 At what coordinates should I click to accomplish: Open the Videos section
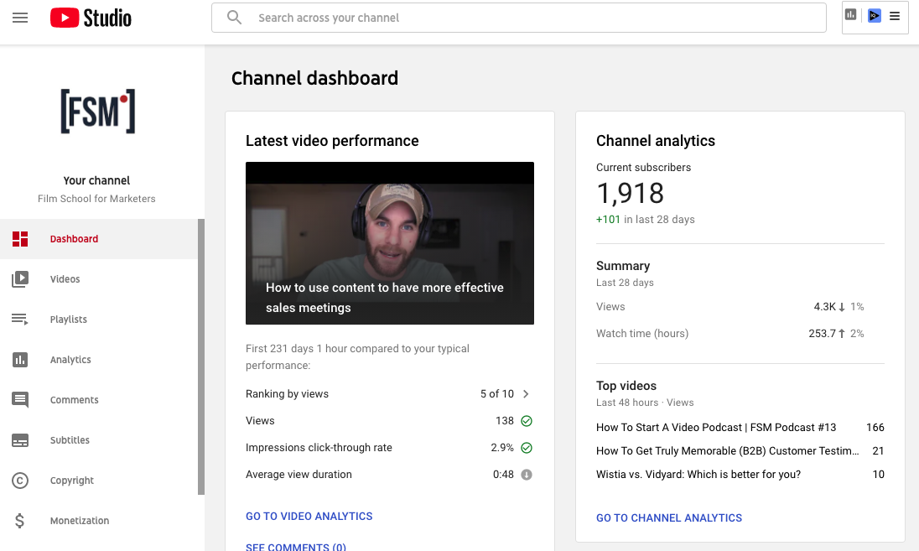coord(65,279)
